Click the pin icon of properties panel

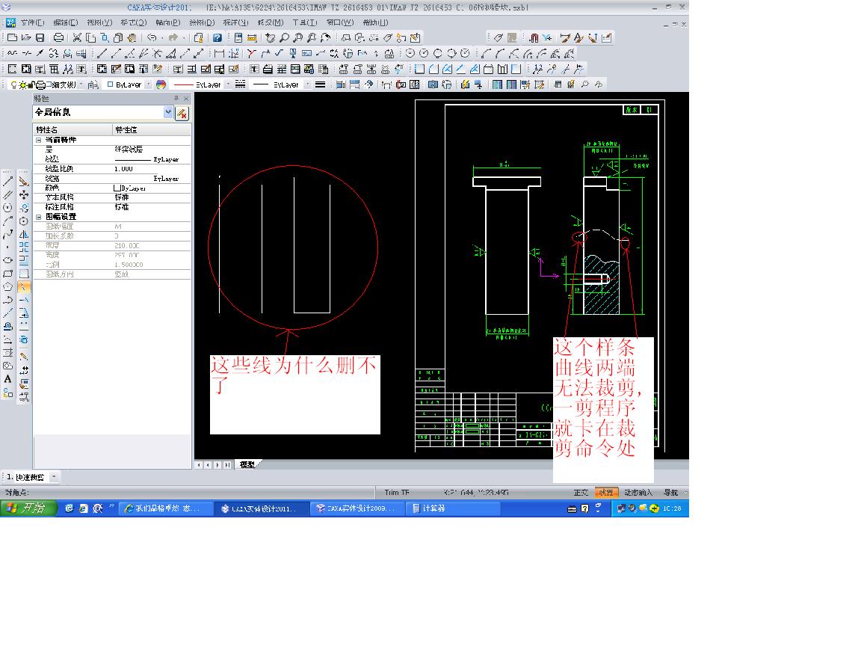176,99
